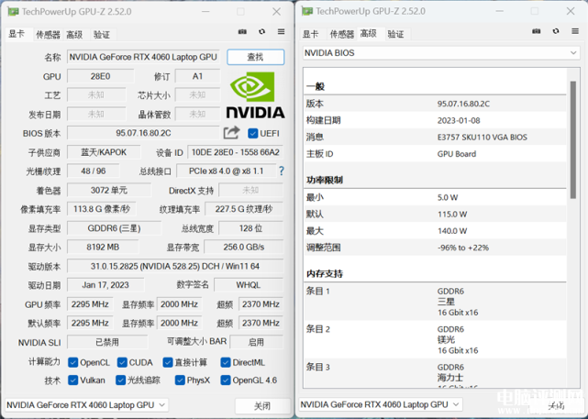The image size is (588, 419).
Task: Click the refresh icon in left window
Action: [x=261, y=32]
